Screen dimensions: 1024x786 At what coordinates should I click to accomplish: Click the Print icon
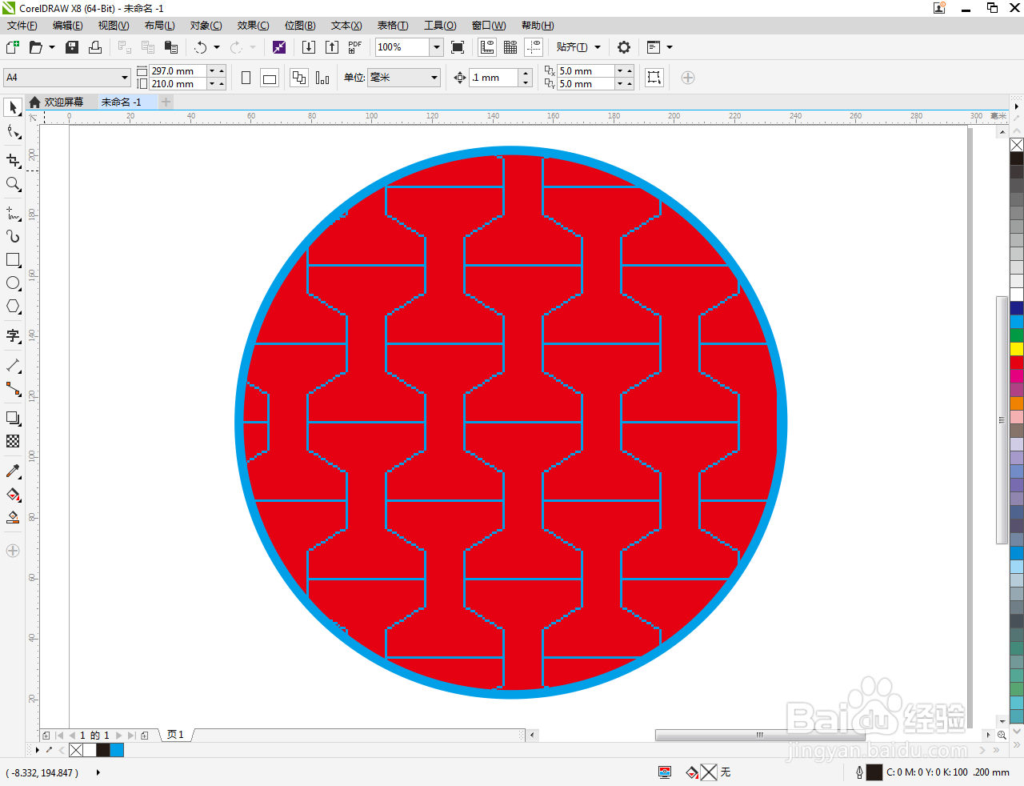pyautogui.click(x=95, y=47)
